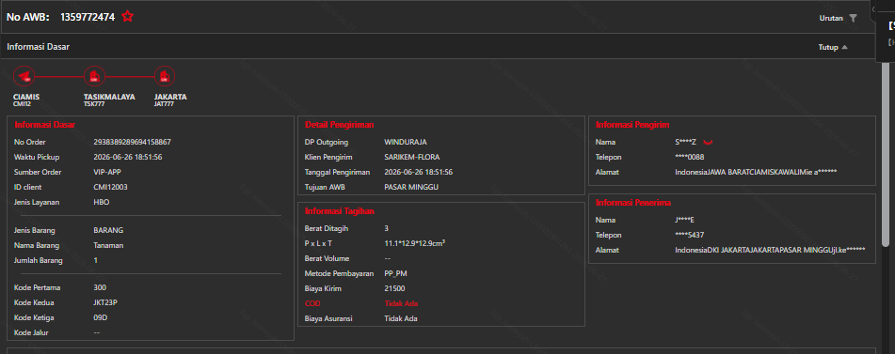Screen dimensions: 895x354
Task: Click Jenis Layanan value HBO
Action: [x=102, y=202]
